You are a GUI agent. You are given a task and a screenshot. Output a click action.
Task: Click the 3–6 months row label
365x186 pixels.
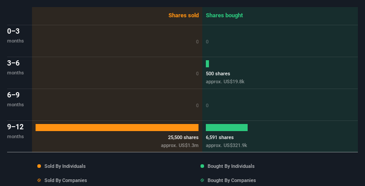coord(16,67)
